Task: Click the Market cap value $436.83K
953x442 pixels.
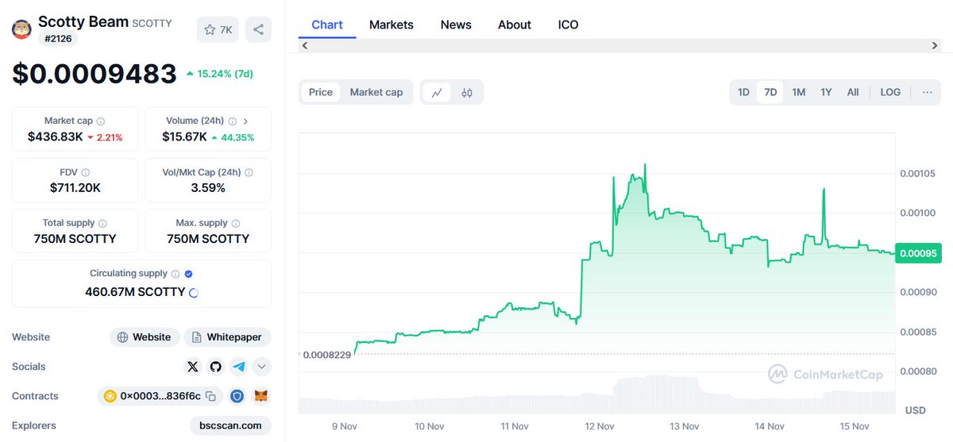Action: point(56,136)
